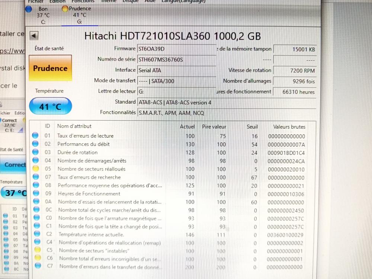This screenshot has height=279, width=372.
Task: Click blue status icon for attribute 0C
Action: [36, 209]
